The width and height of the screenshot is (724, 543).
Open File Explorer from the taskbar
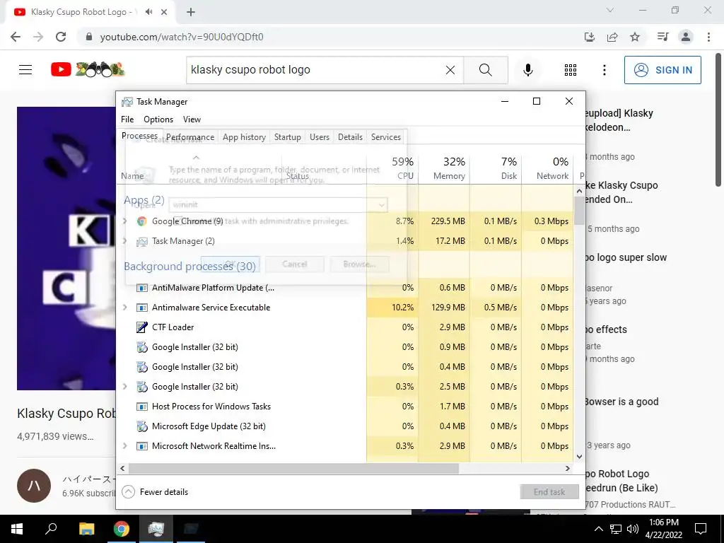(86, 529)
